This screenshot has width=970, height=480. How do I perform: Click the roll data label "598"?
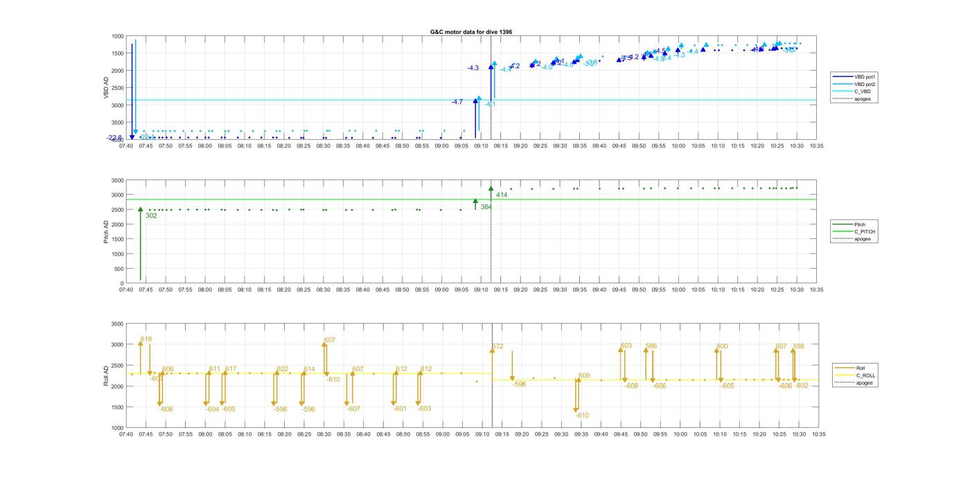click(799, 346)
